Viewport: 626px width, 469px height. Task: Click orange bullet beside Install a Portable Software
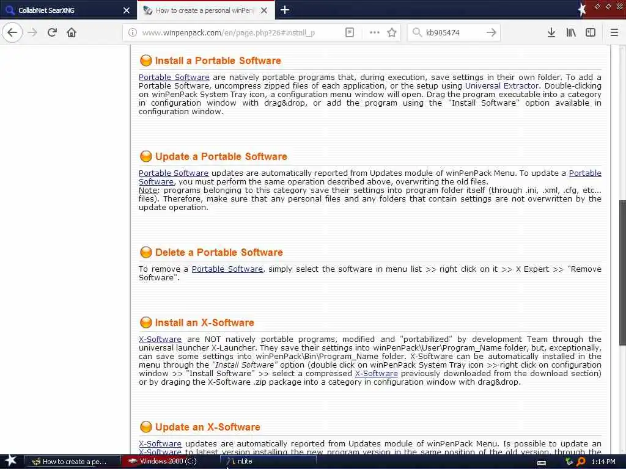(145, 60)
